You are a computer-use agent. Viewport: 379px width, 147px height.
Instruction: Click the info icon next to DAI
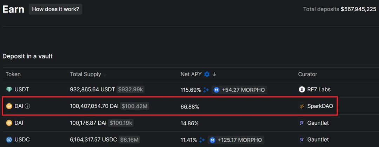27,106
